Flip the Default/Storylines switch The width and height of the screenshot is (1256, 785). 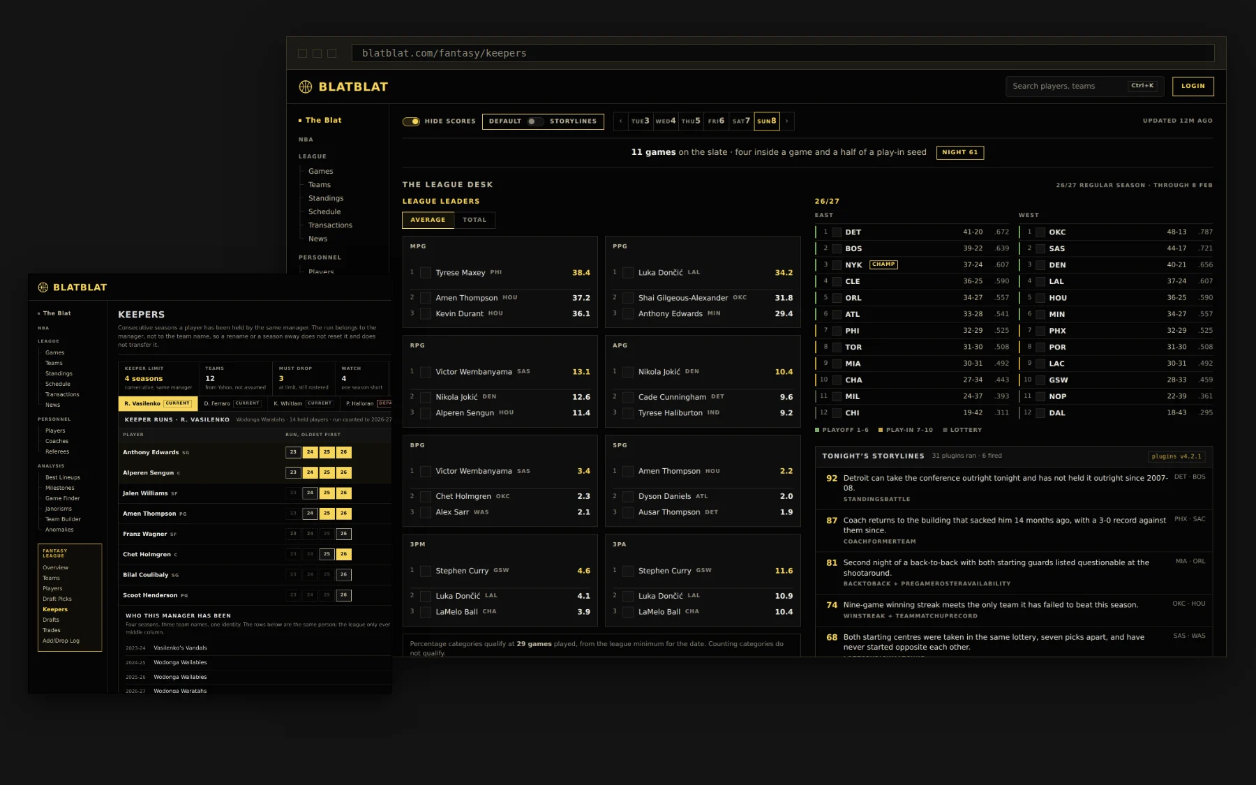click(535, 121)
